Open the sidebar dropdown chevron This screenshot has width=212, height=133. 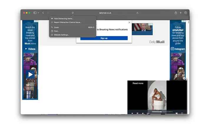pyautogui.click(x=38, y=13)
